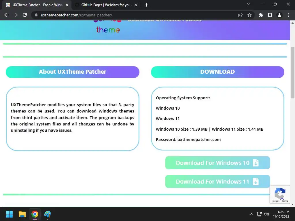Click the UXThemePatcher description paragraph
Image resolution: width=295 pixels, height=221 pixels.
(x=72, y=117)
